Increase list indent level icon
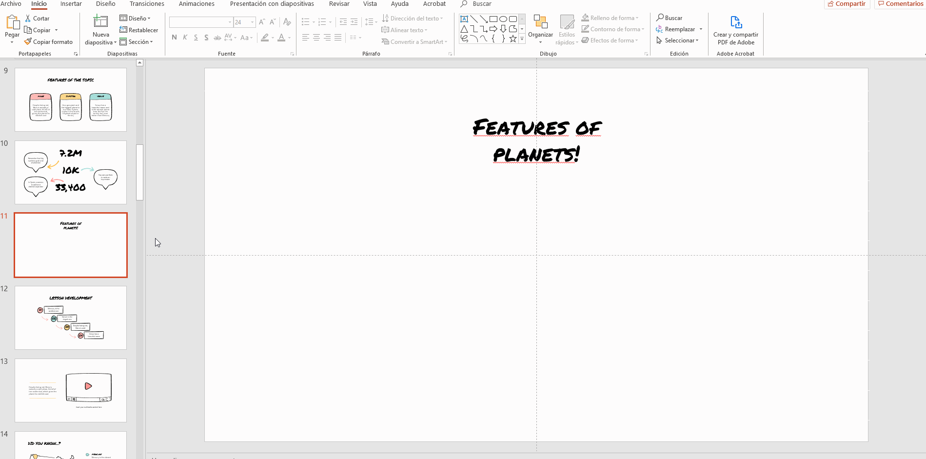This screenshot has height=459, width=926. (354, 22)
